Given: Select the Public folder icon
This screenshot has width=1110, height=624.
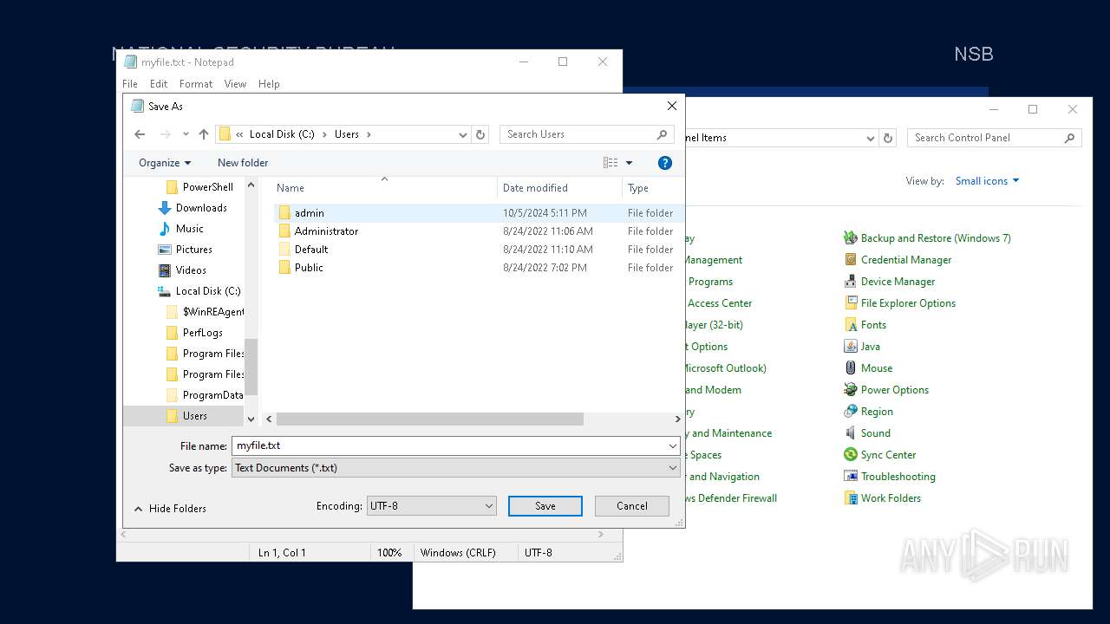Looking at the screenshot, I should [x=284, y=267].
